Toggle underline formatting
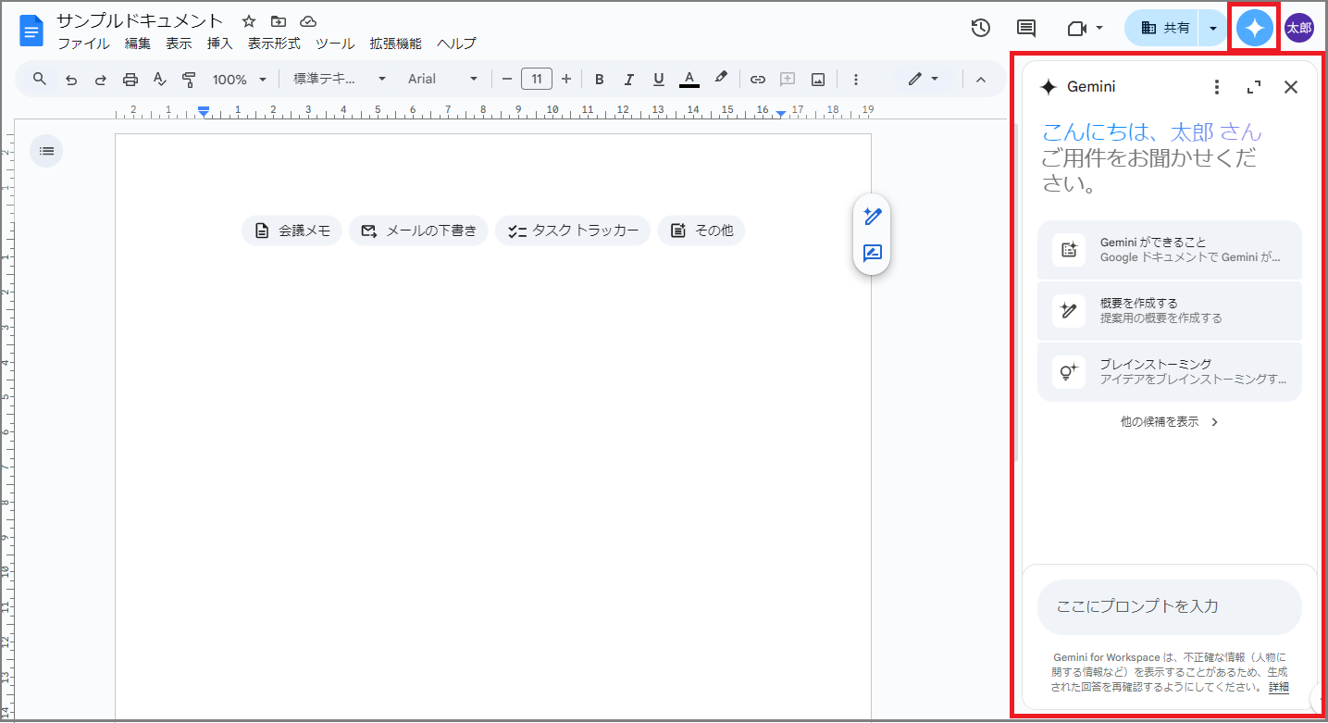The image size is (1328, 723). [659, 80]
